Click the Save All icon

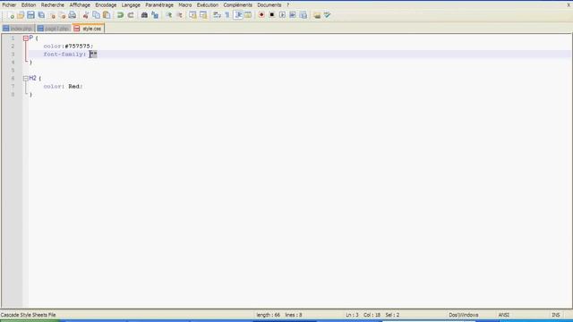pos(41,15)
